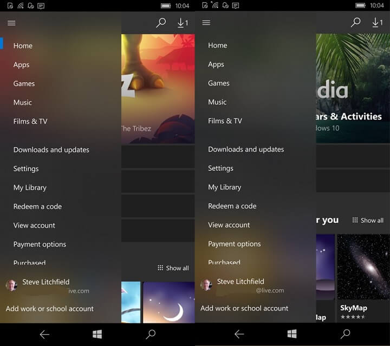The image size is (390, 346).
Task: Choose Payment options on right screen
Action: coord(235,244)
